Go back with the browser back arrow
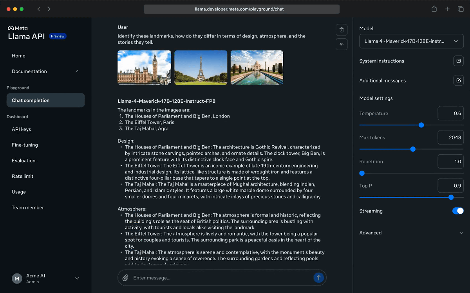Screen dimensions: 470x293 [39, 9]
